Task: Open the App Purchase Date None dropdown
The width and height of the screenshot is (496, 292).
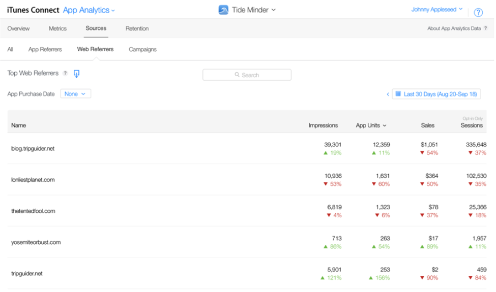Action: [x=75, y=94]
